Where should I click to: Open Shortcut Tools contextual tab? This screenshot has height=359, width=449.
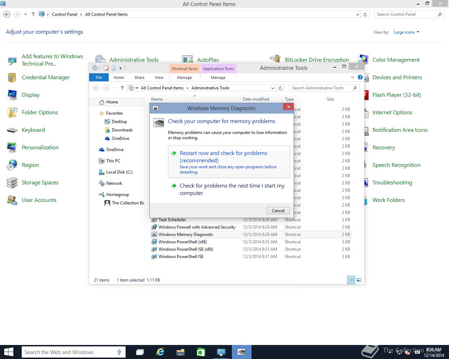click(185, 69)
